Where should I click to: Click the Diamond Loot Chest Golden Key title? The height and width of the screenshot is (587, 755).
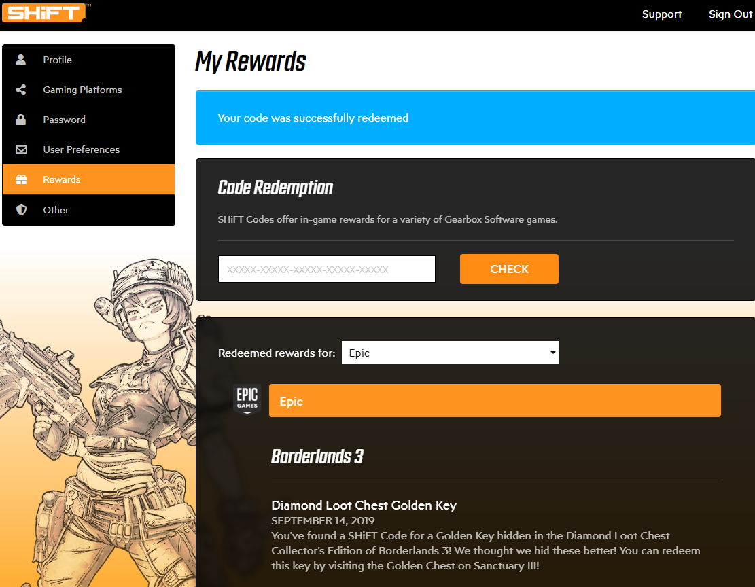click(x=364, y=505)
